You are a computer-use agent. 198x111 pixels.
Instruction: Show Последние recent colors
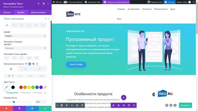coord(37,93)
